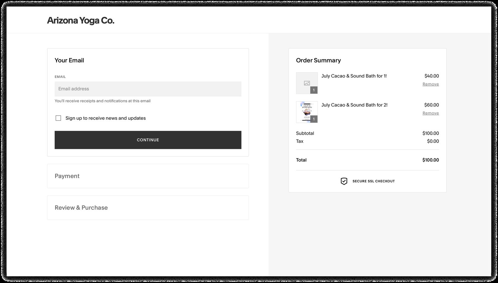Click placeholder thumbnail for Sound Bath for 1

[x=307, y=83]
